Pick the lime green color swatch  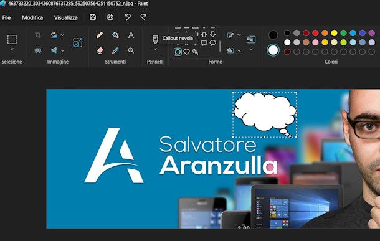click(343, 42)
